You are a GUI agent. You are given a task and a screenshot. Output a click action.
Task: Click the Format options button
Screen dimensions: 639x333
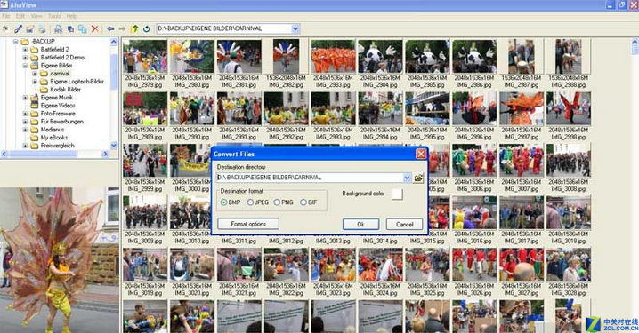(248, 224)
